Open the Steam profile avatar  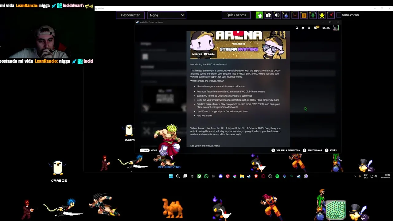336,28
